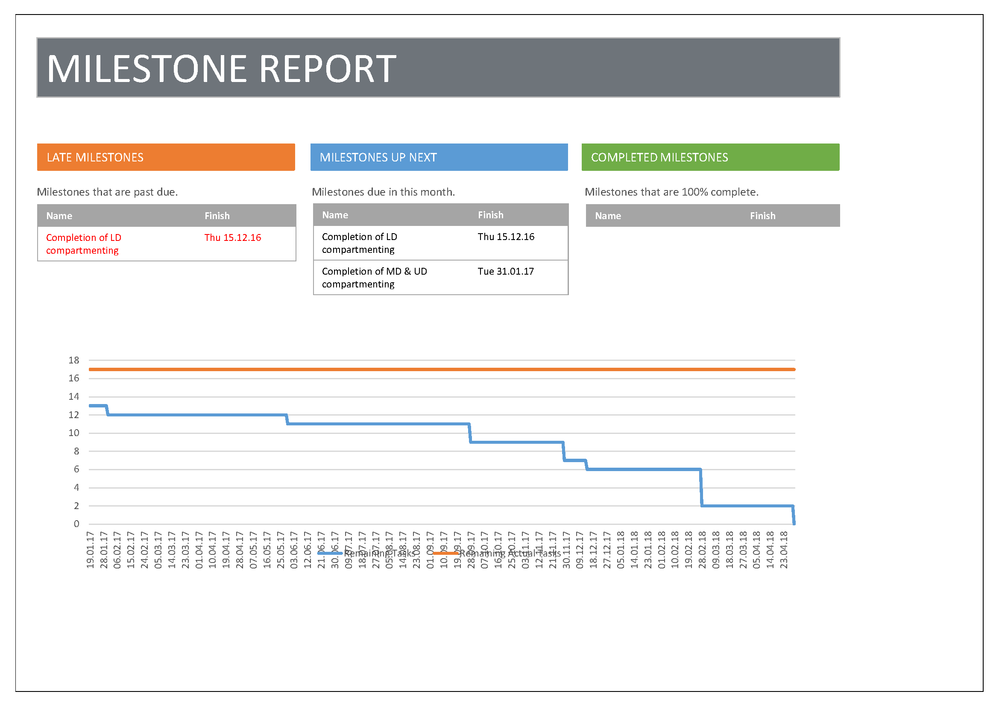This screenshot has width=999, height=706.
Task: Click Name column header in Late Milestones table
Action: (x=59, y=216)
